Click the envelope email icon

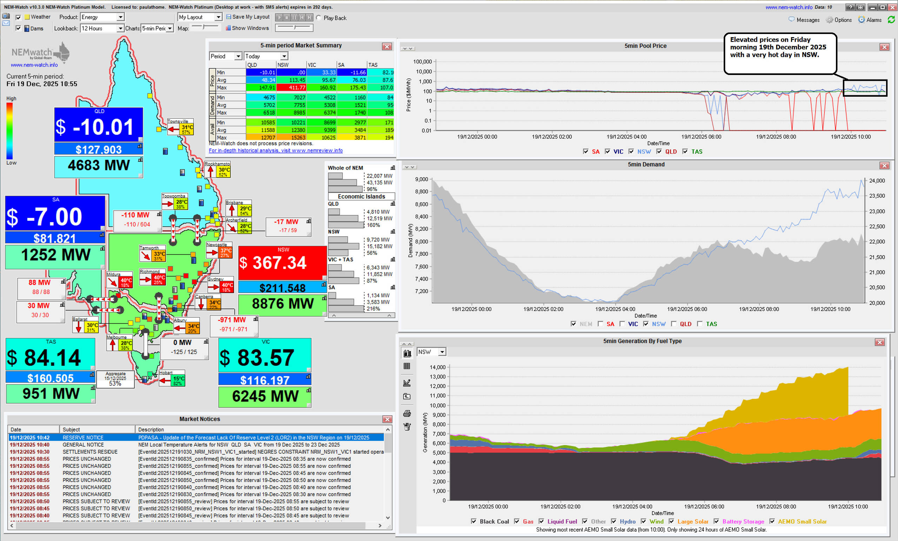6,23
